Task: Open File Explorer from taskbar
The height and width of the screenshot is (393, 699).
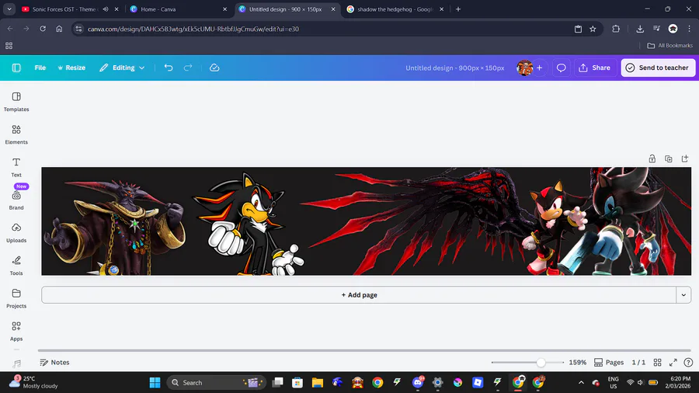Action: point(318,382)
